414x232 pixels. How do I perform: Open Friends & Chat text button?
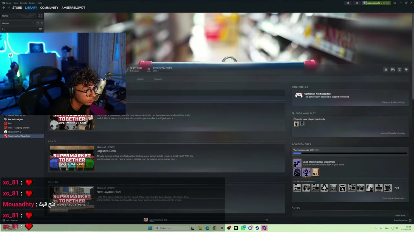401,220
